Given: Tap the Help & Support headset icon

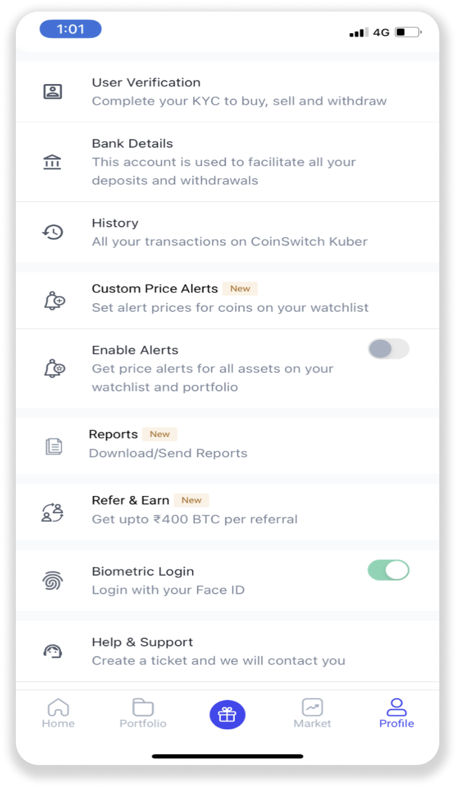Looking at the screenshot, I should coord(53,651).
